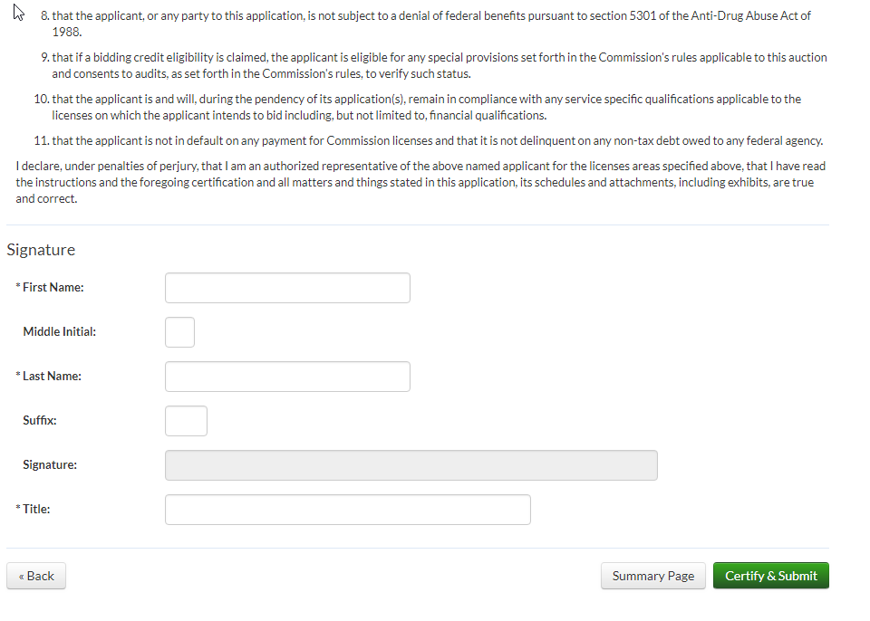Screen dimensions: 870x621
Task: Click the First Name input field
Action: click(x=287, y=288)
